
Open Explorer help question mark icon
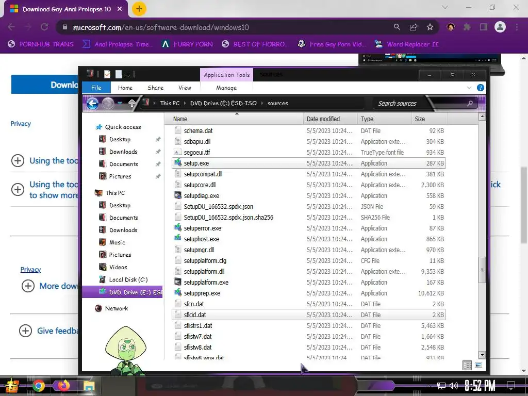(481, 88)
